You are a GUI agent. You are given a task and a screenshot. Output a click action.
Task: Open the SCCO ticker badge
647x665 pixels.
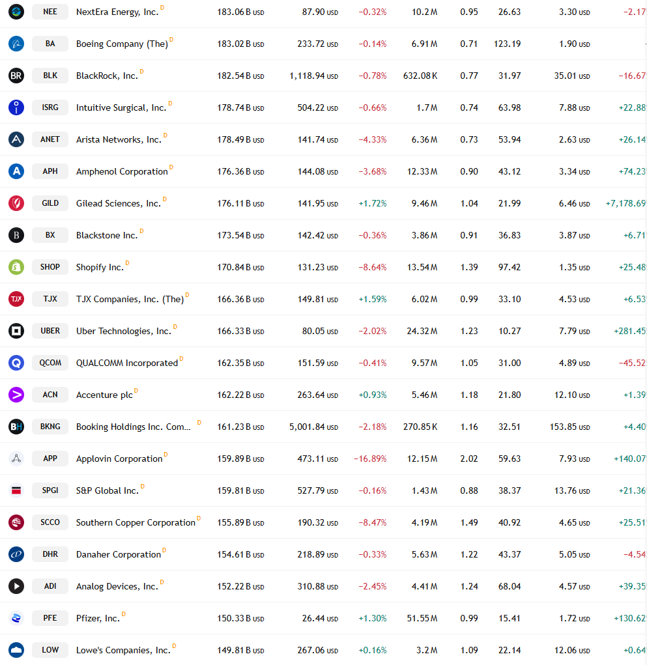pyautogui.click(x=50, y=522)
